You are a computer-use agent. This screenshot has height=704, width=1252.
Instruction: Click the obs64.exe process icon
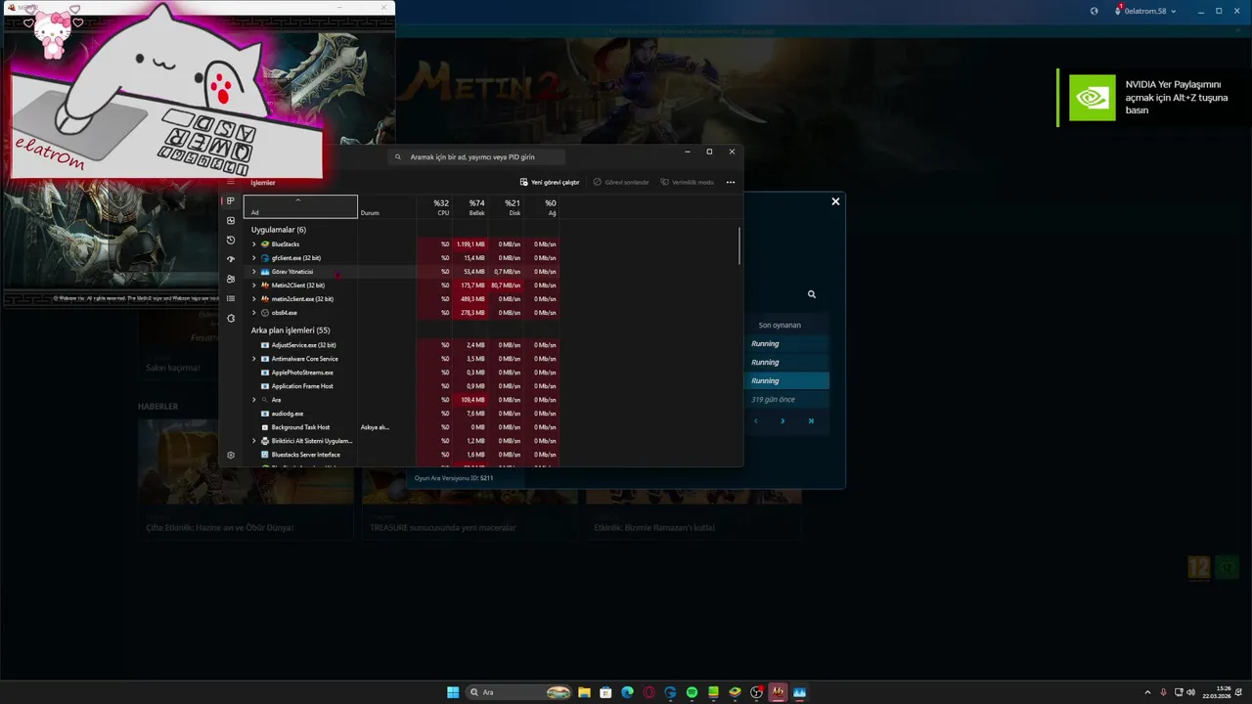(265, 312)
